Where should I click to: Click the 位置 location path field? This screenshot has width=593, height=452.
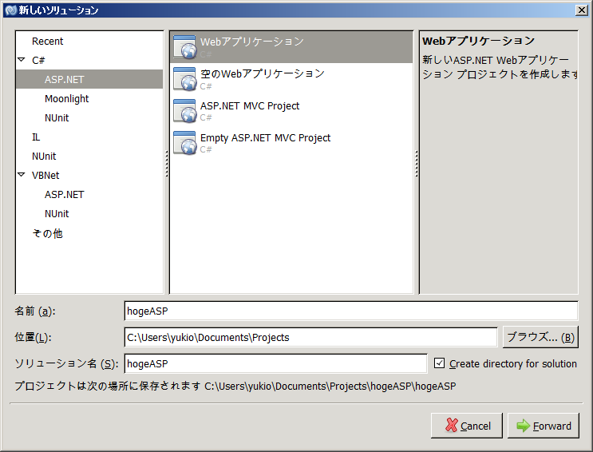(310, 337)
